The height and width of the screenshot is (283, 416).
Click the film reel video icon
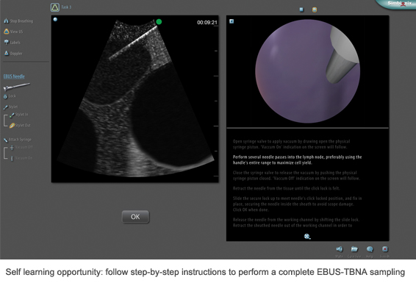tap(307, 236)
